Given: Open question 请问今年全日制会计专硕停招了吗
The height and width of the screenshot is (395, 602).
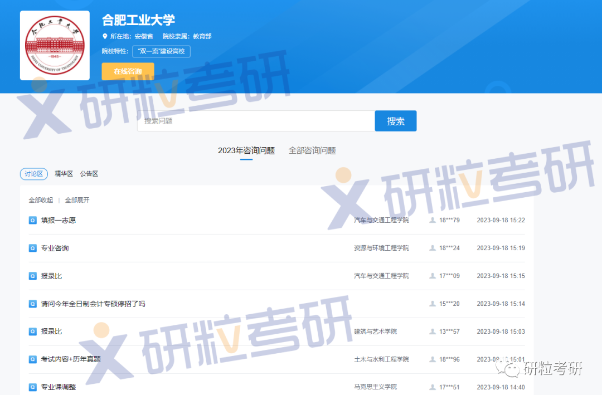Looking at the screenshot, I should (x=93, y=304).
